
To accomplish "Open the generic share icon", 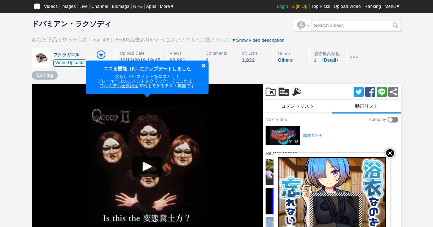I will coord(393,92).
